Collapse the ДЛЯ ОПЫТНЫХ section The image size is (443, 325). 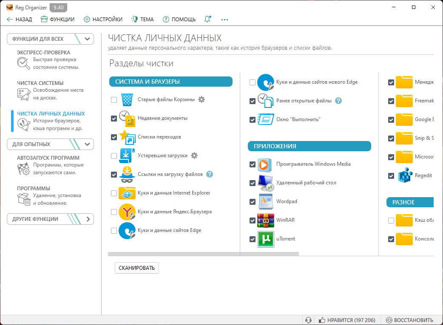pyautogui.click(x=50, y=144)
